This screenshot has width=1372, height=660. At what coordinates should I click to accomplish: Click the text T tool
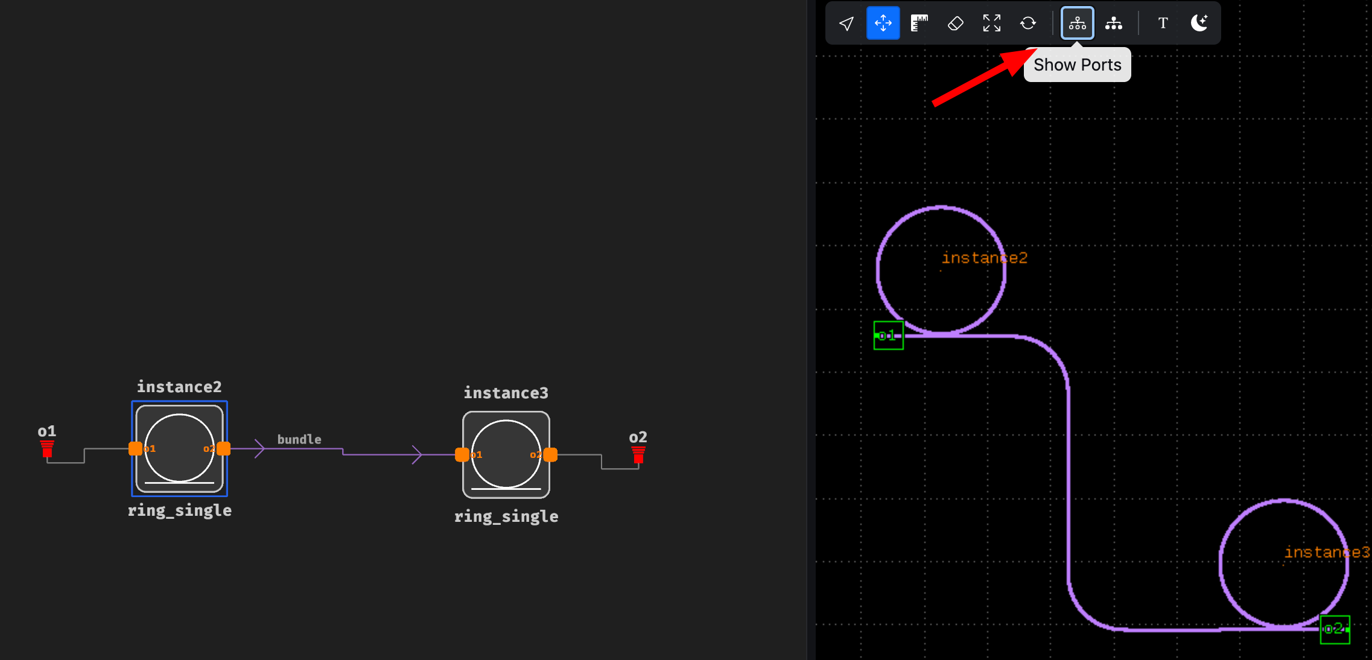[1163, 24]
